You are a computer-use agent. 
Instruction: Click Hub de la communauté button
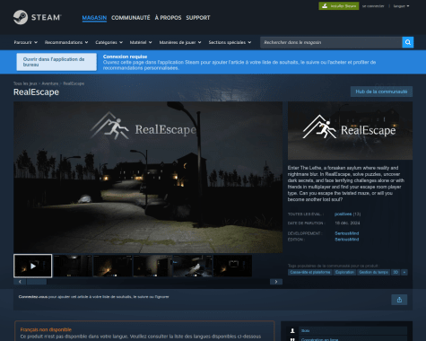pos(381,92)
